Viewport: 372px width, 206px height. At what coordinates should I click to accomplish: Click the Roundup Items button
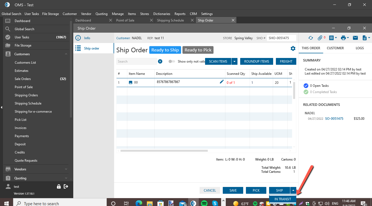pos(257,62)
